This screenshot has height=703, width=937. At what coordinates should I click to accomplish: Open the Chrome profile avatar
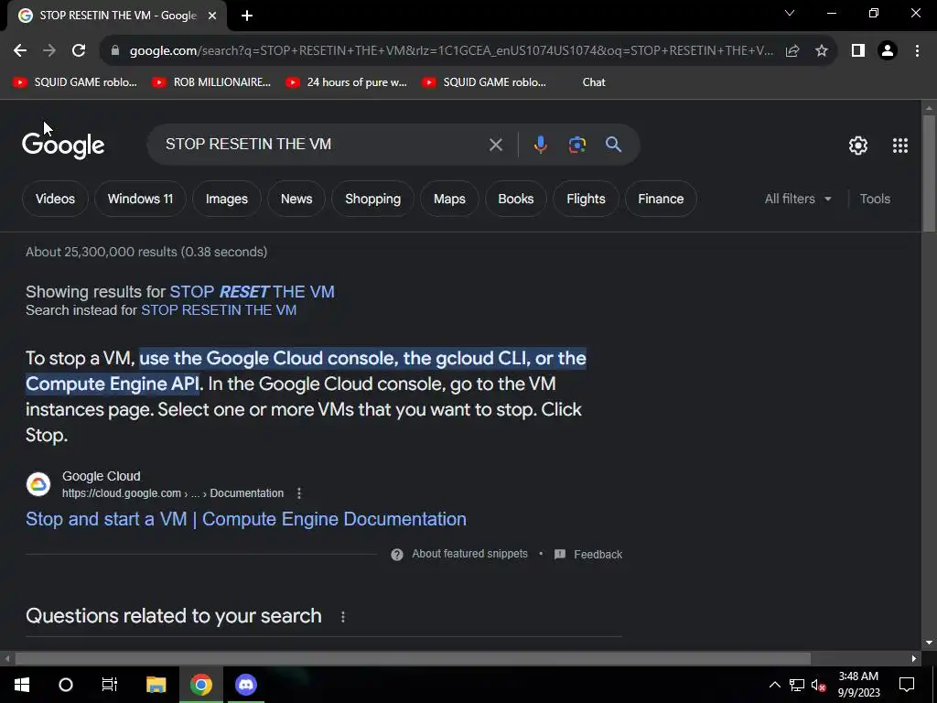[x=888, y=51]
